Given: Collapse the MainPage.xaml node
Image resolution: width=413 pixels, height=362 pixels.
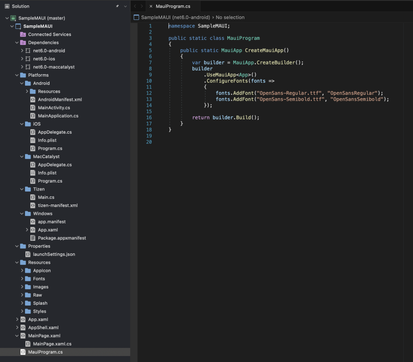Looking at the screenshot, I should coord(17,336).
